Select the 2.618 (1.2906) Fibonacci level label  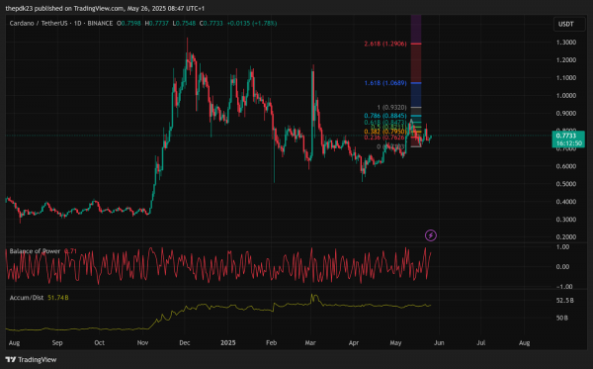coord(385,44)
